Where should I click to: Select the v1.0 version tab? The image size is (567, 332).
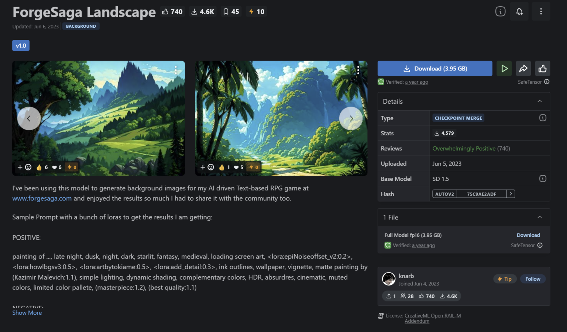(21, 45)
